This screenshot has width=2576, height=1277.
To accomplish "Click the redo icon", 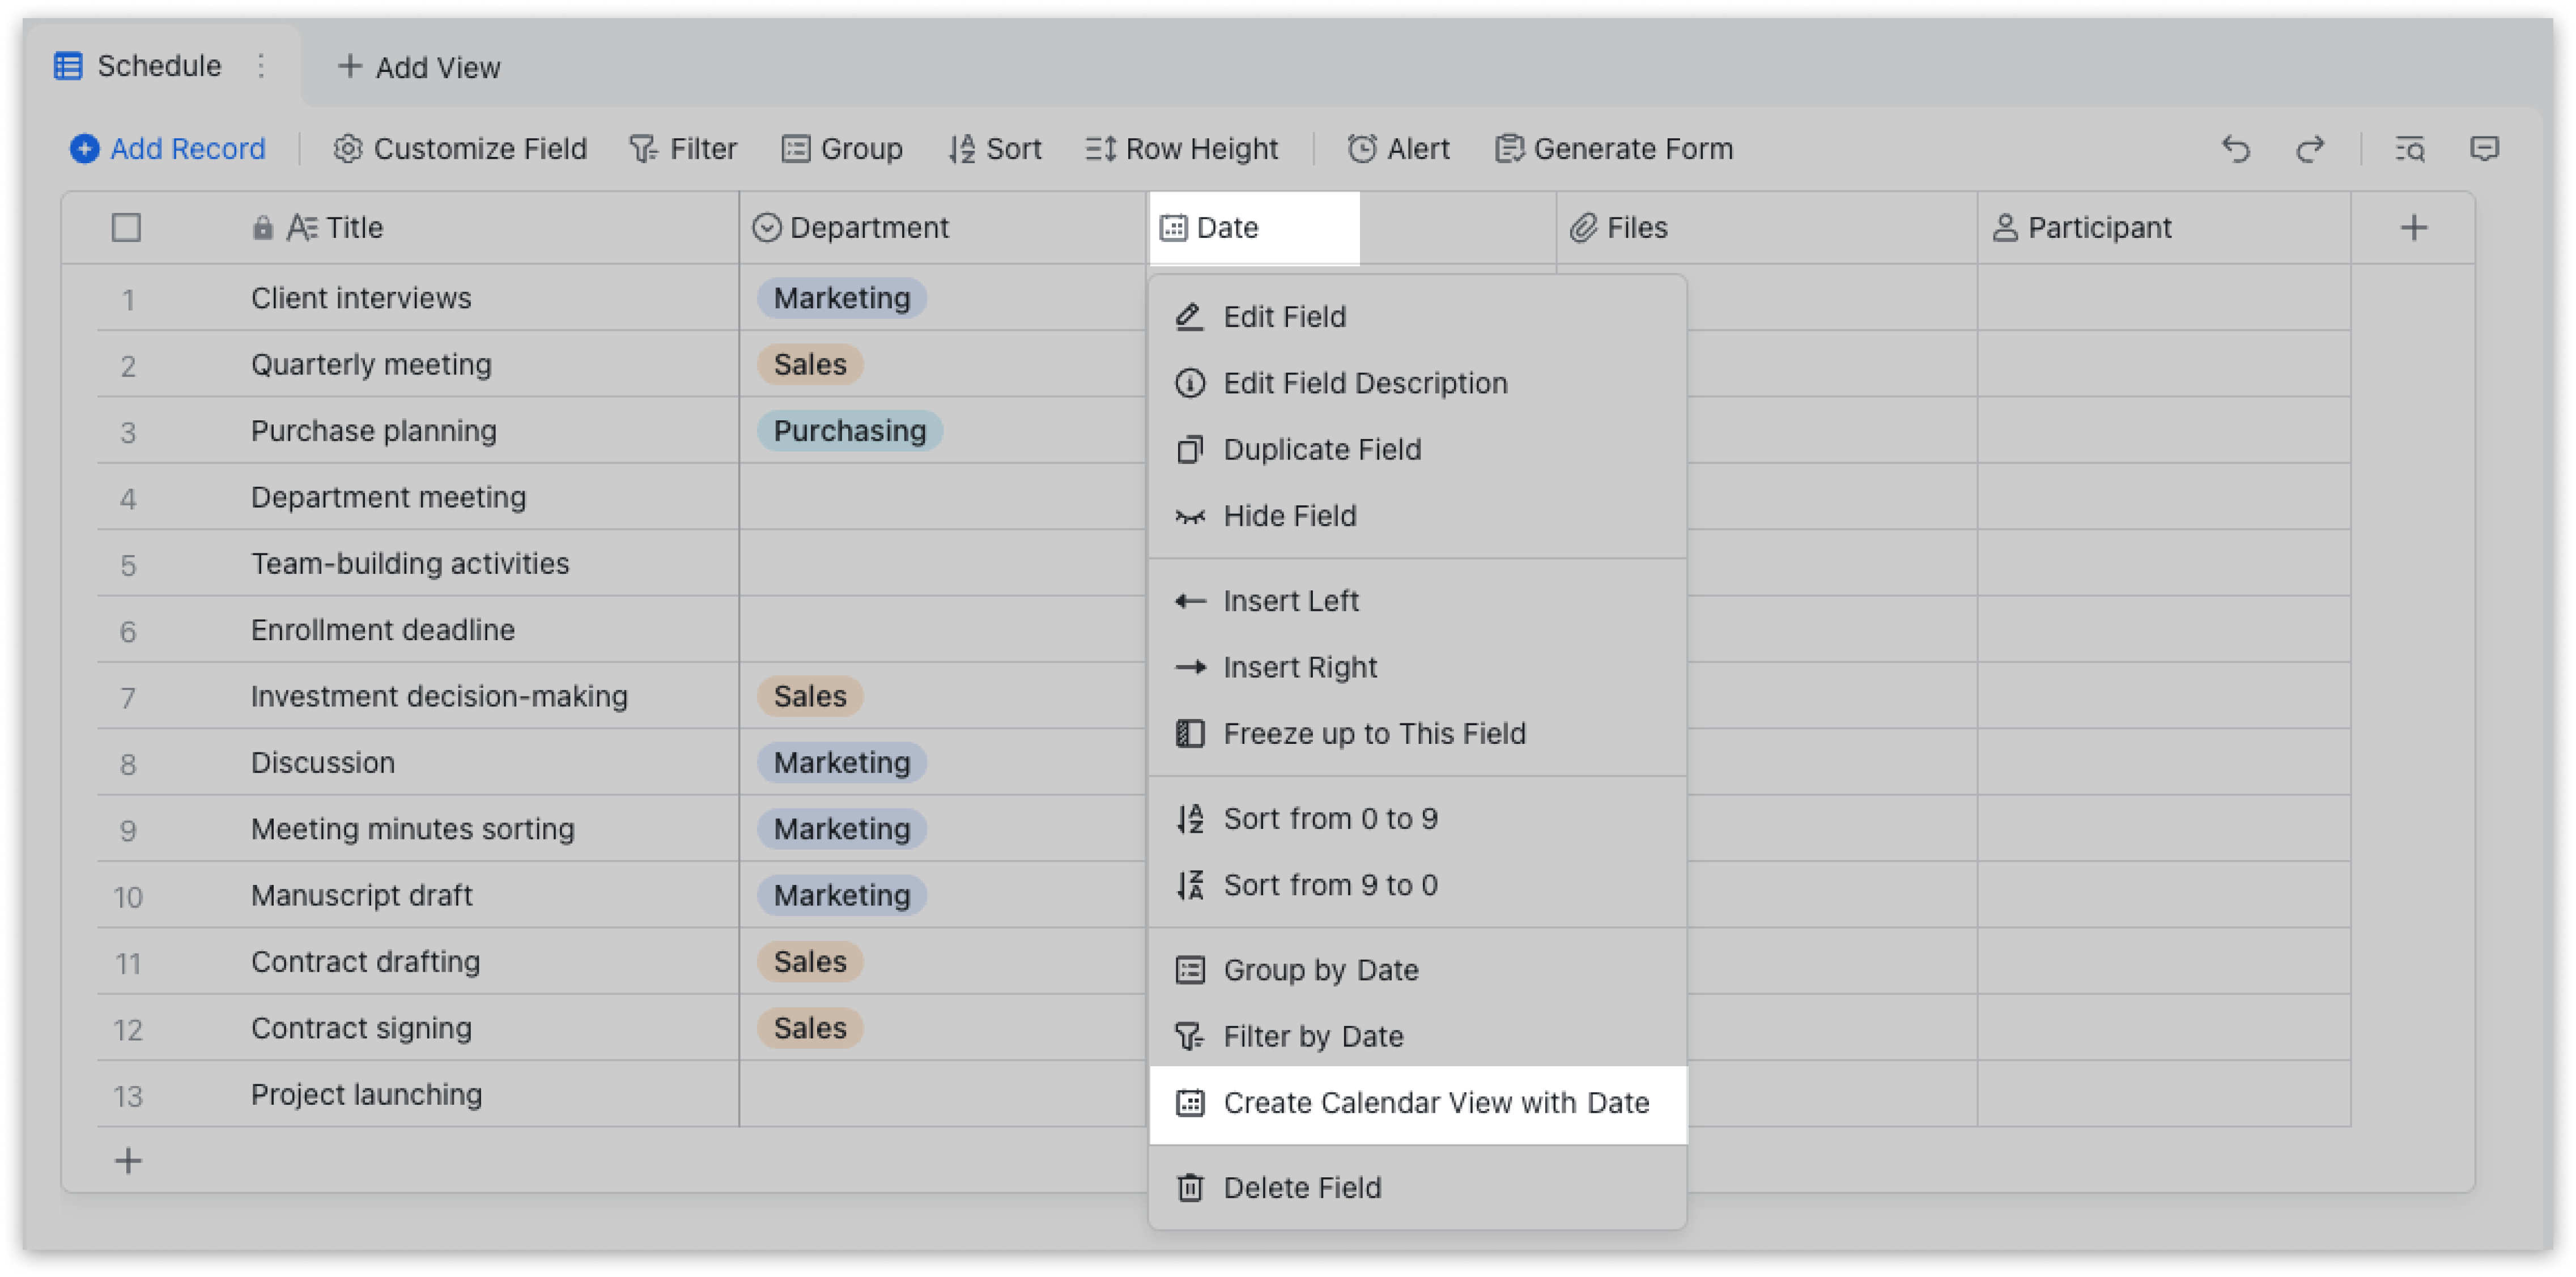I will (2312, 149).
